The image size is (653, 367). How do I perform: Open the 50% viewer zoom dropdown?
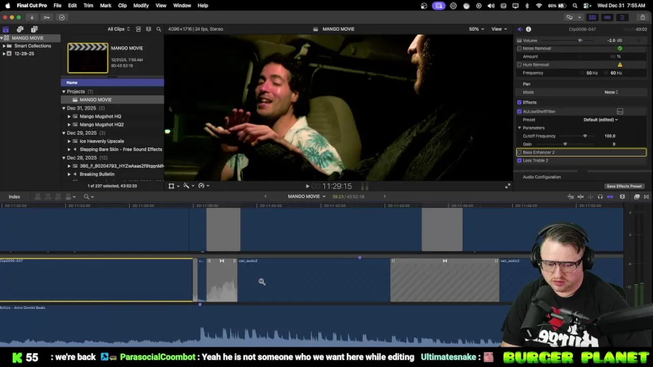pyautogui.click(x=476, y=29)
